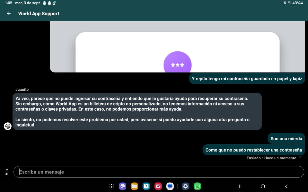Viewport: 308px width, 192px height.
Task: Tap the system back navigation chevron
Action: pyautogui.click(x=286, y=186)
